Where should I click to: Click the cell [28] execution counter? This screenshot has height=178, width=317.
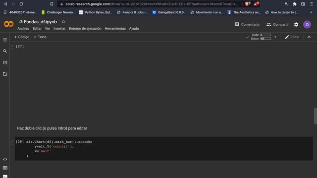click(20, 142)
